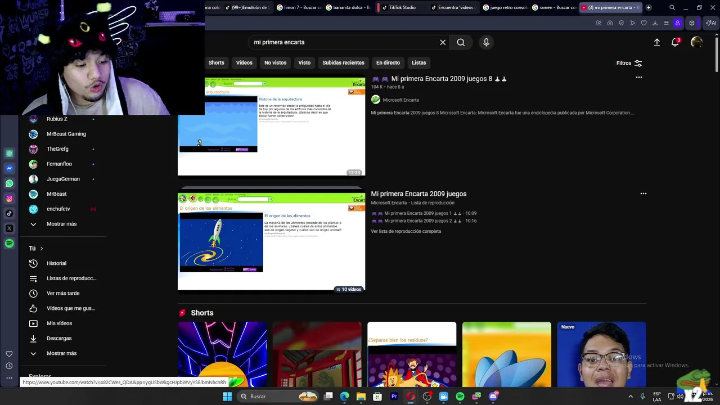Open bookmarks heart in browser sidebar
720x405 pixels.
[x=9, y=354]
